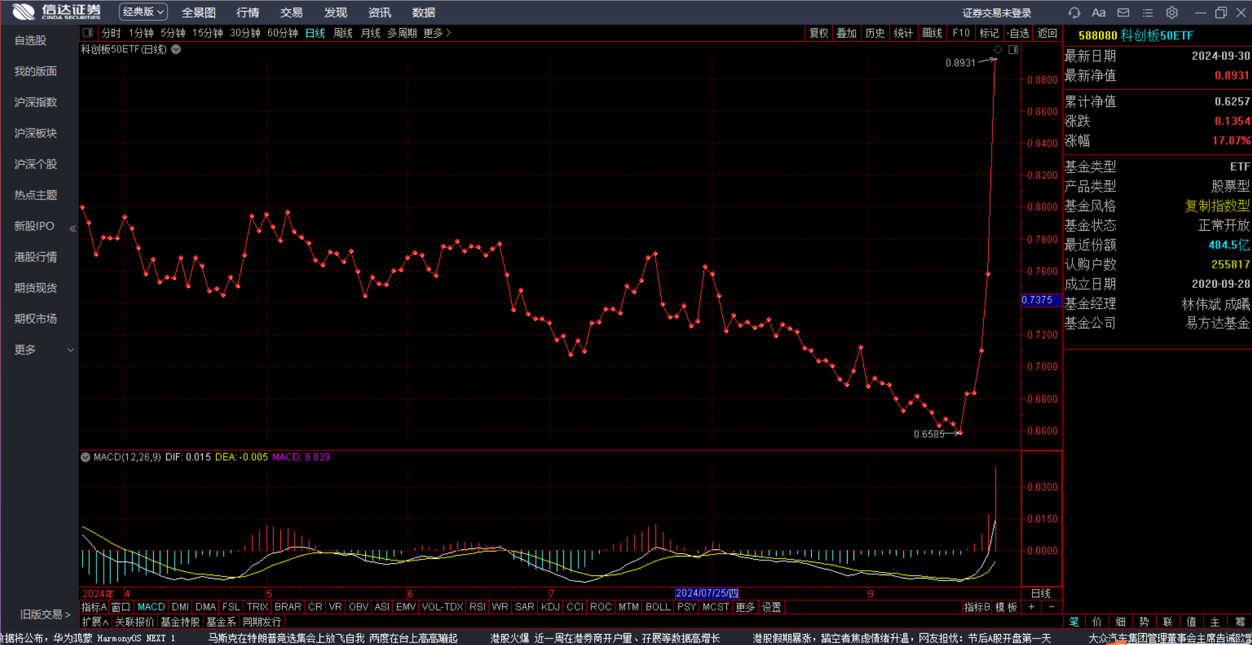
Task: Collapse left sidebar with double-chevron handle
Action: pyautogui.click(x=73, y=228)
